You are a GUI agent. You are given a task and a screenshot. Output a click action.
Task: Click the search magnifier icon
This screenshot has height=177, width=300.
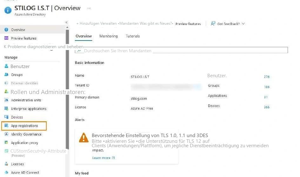click(79, 51)
